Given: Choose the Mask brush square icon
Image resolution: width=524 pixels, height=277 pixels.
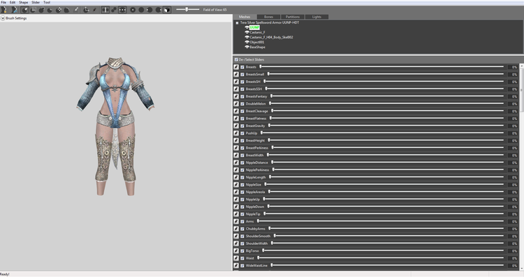Looking at the screenshot, I should (33, 10).
